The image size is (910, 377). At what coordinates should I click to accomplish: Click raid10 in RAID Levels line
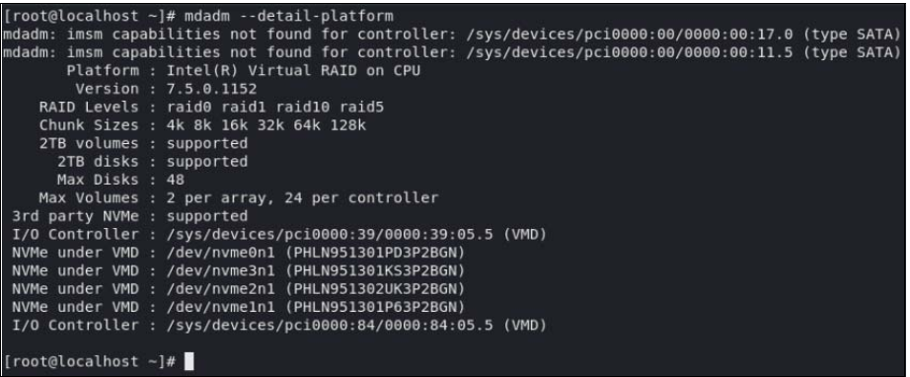point(303,108)
